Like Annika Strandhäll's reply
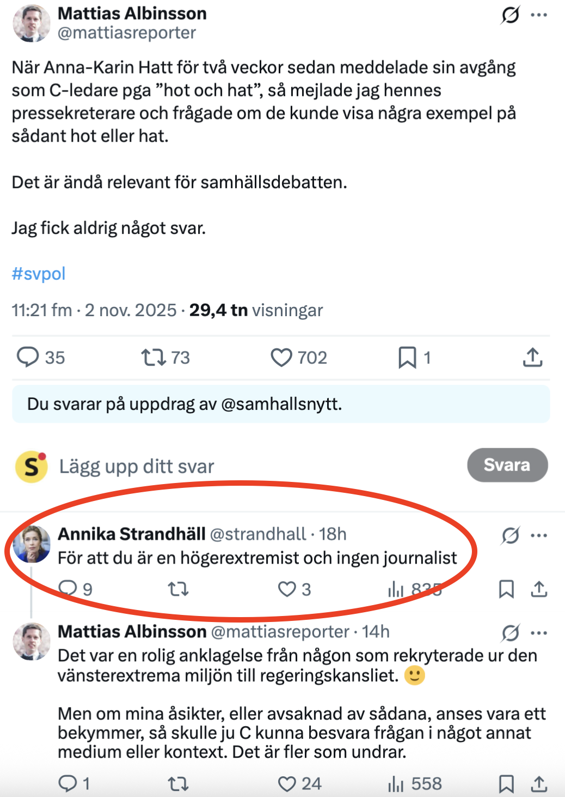565x797 pixels. point(287,589)
